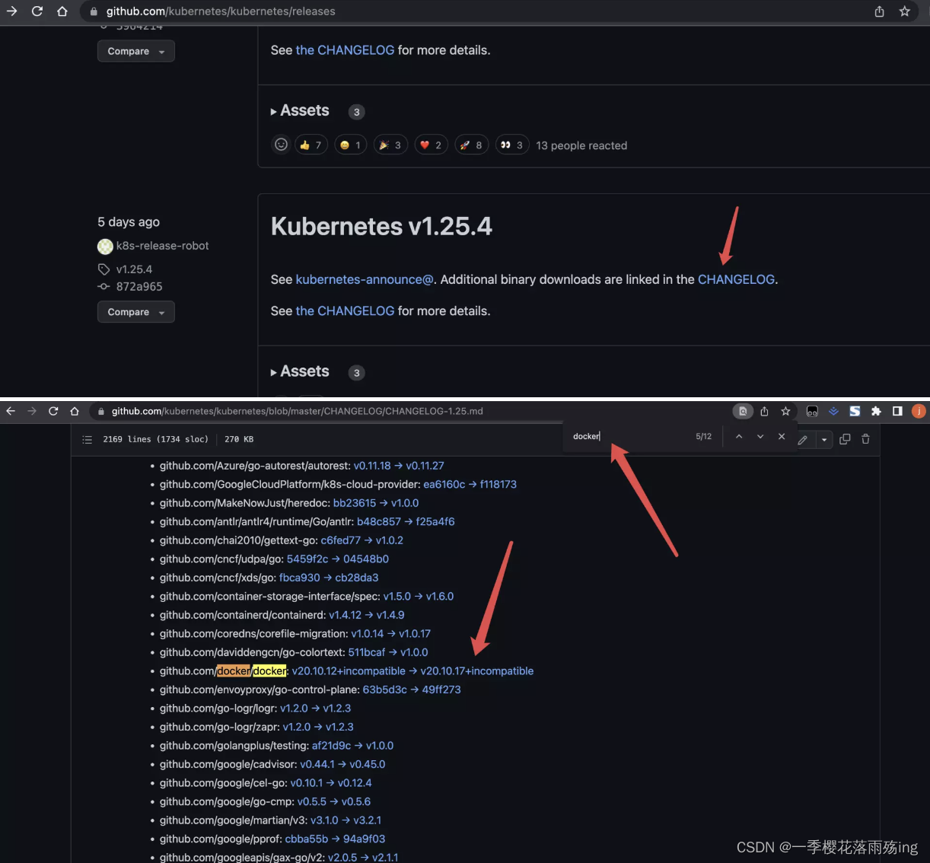Viewport: 930px width, 863px height.
Task: Close the find-in-page bar
Action: pos(782,436)
